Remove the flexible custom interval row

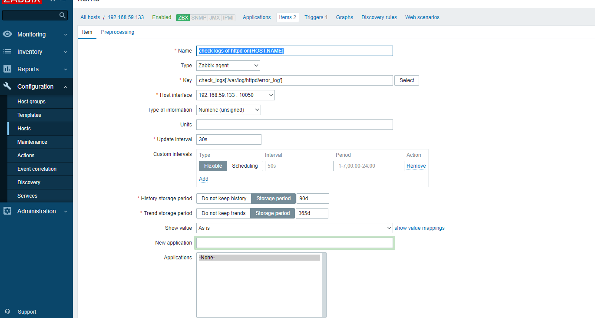click(x=416, y=166)
